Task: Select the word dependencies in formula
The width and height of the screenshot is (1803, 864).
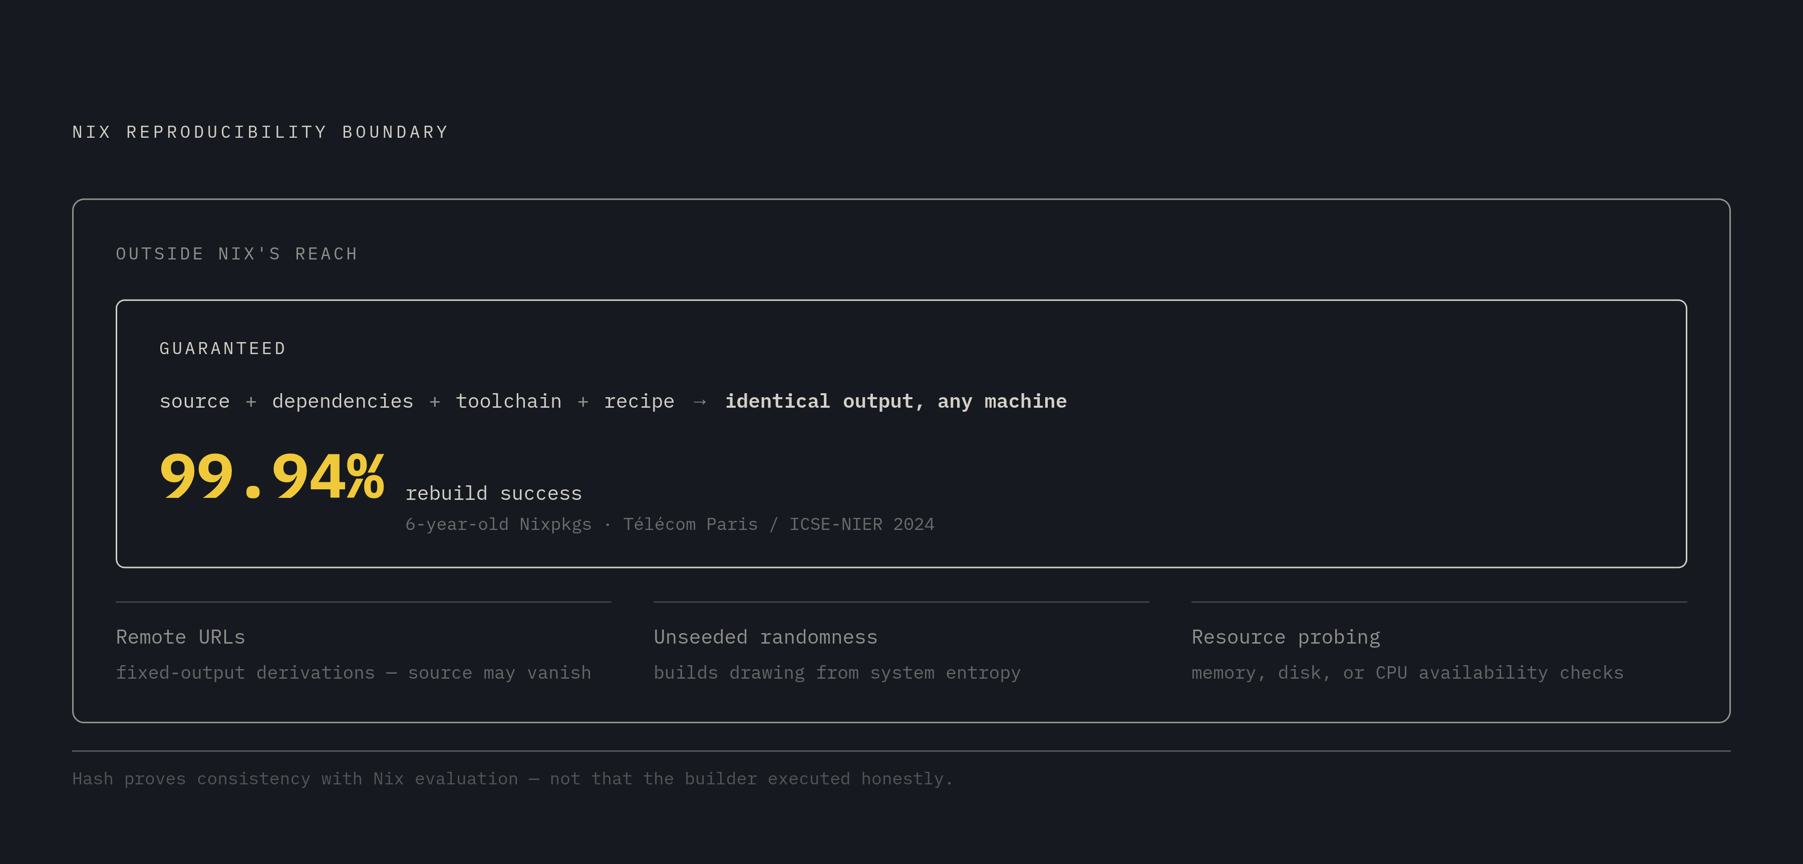Action: (x=342, y=401)
